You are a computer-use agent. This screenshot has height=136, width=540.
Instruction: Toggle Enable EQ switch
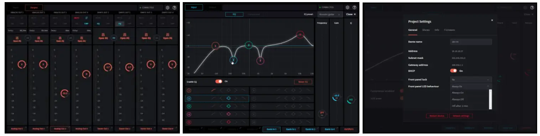click(219, 81)
